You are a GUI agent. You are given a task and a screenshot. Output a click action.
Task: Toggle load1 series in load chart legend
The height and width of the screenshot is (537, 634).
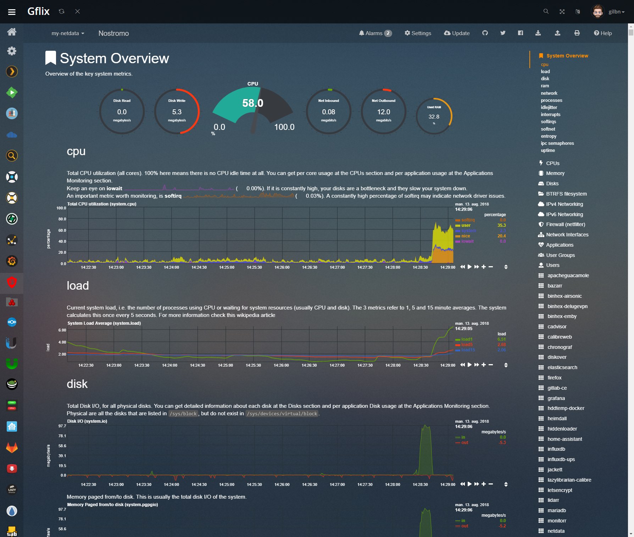467,339
